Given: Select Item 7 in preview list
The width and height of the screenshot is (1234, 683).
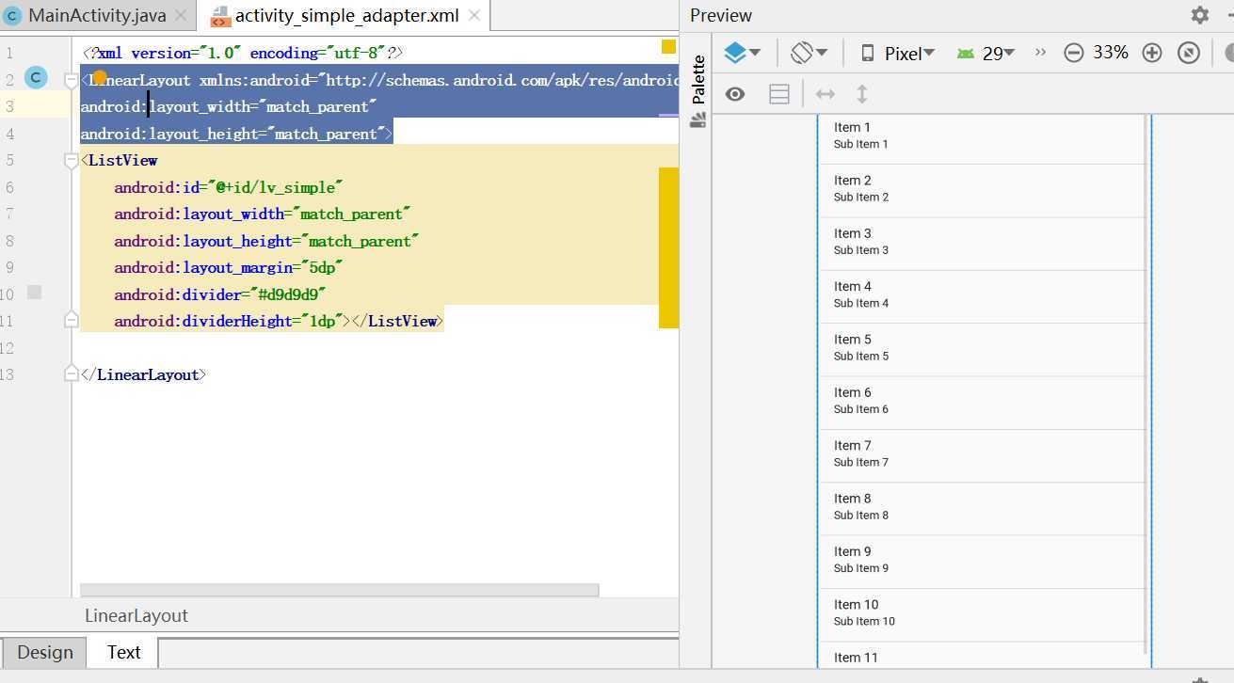Looking at the screenshot, I should pos(981,455).
